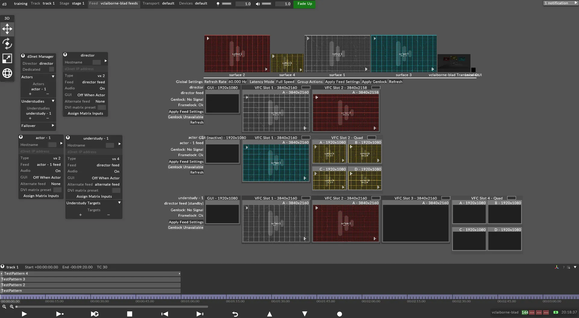Adjust the master volume slider in top bar
The image size is (579, 318).
tap(266, 4)
